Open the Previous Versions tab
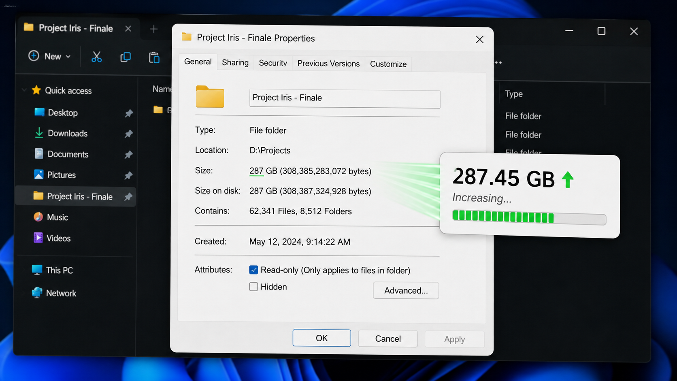The width and height of the screenshot is (677, 381). [328, 64]
